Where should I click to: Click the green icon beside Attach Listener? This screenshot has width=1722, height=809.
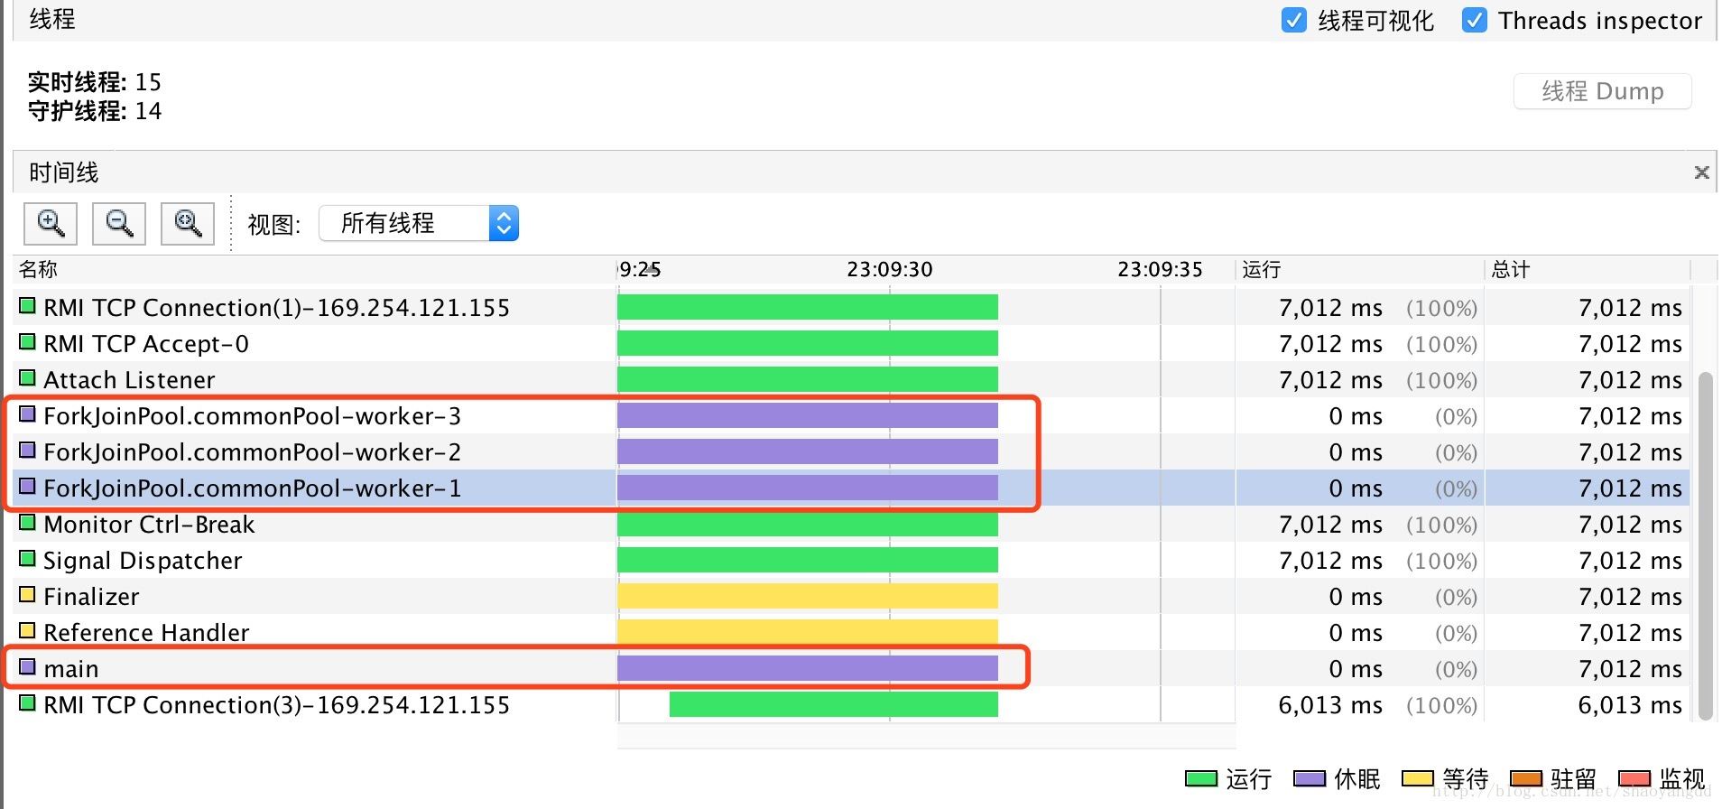[x=28, y=378]
